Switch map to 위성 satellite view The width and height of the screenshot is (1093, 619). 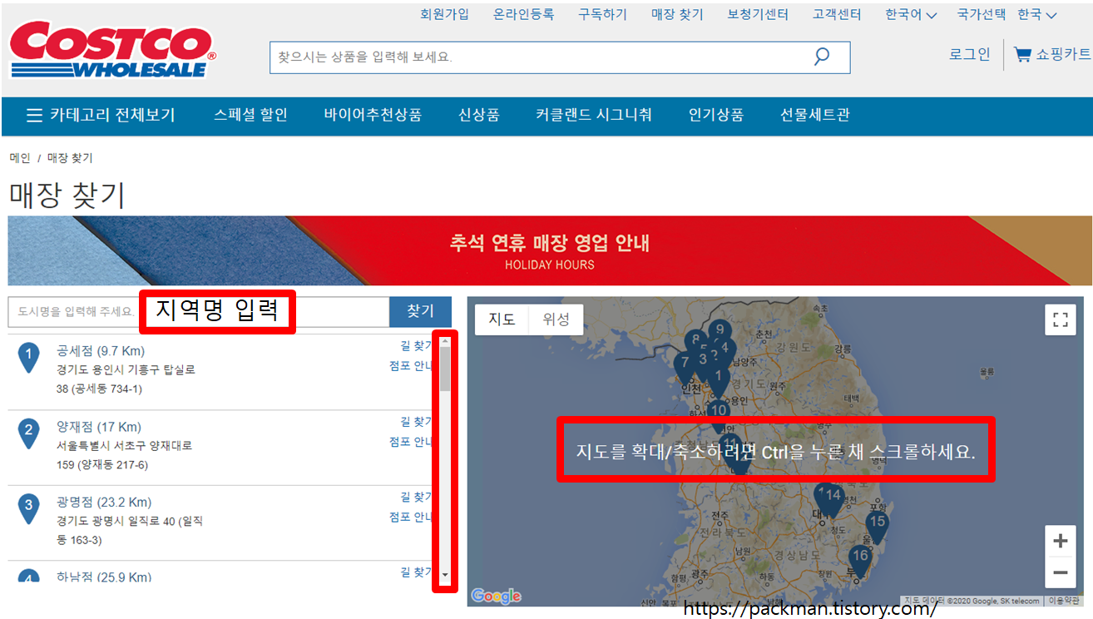[x=556, y=319]
